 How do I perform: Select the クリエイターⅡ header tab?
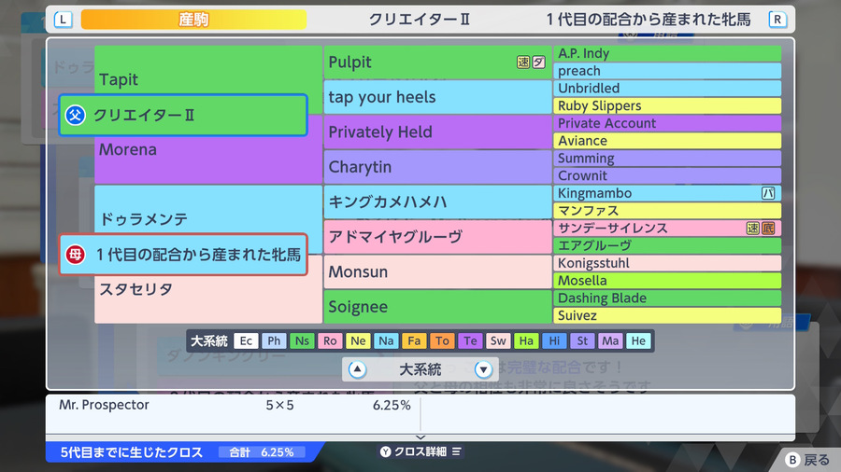419,20
